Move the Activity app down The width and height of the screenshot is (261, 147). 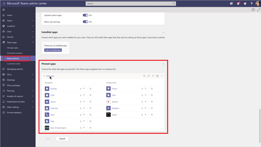pyautogui.click(x=81, y=89)
